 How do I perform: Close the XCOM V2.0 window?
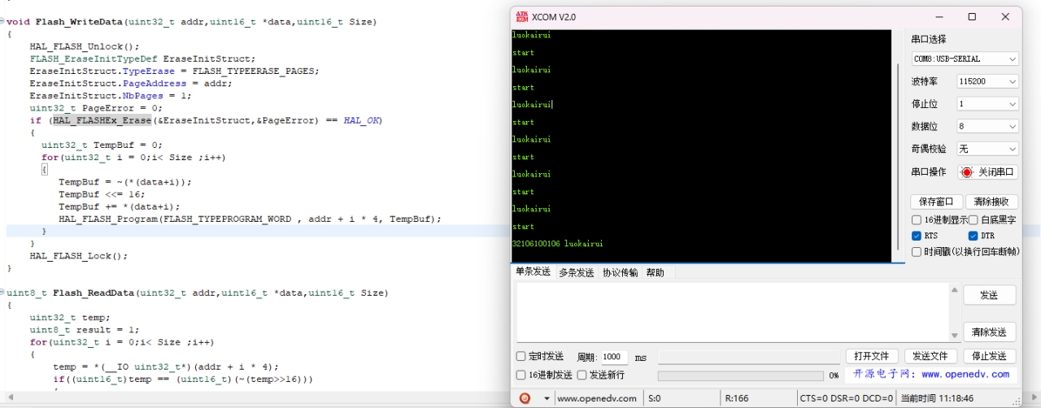[x=1005, y=16]
